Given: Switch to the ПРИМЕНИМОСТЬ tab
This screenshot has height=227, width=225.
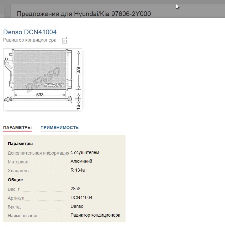Looking at the screenshot, I should tap(59, 128).
